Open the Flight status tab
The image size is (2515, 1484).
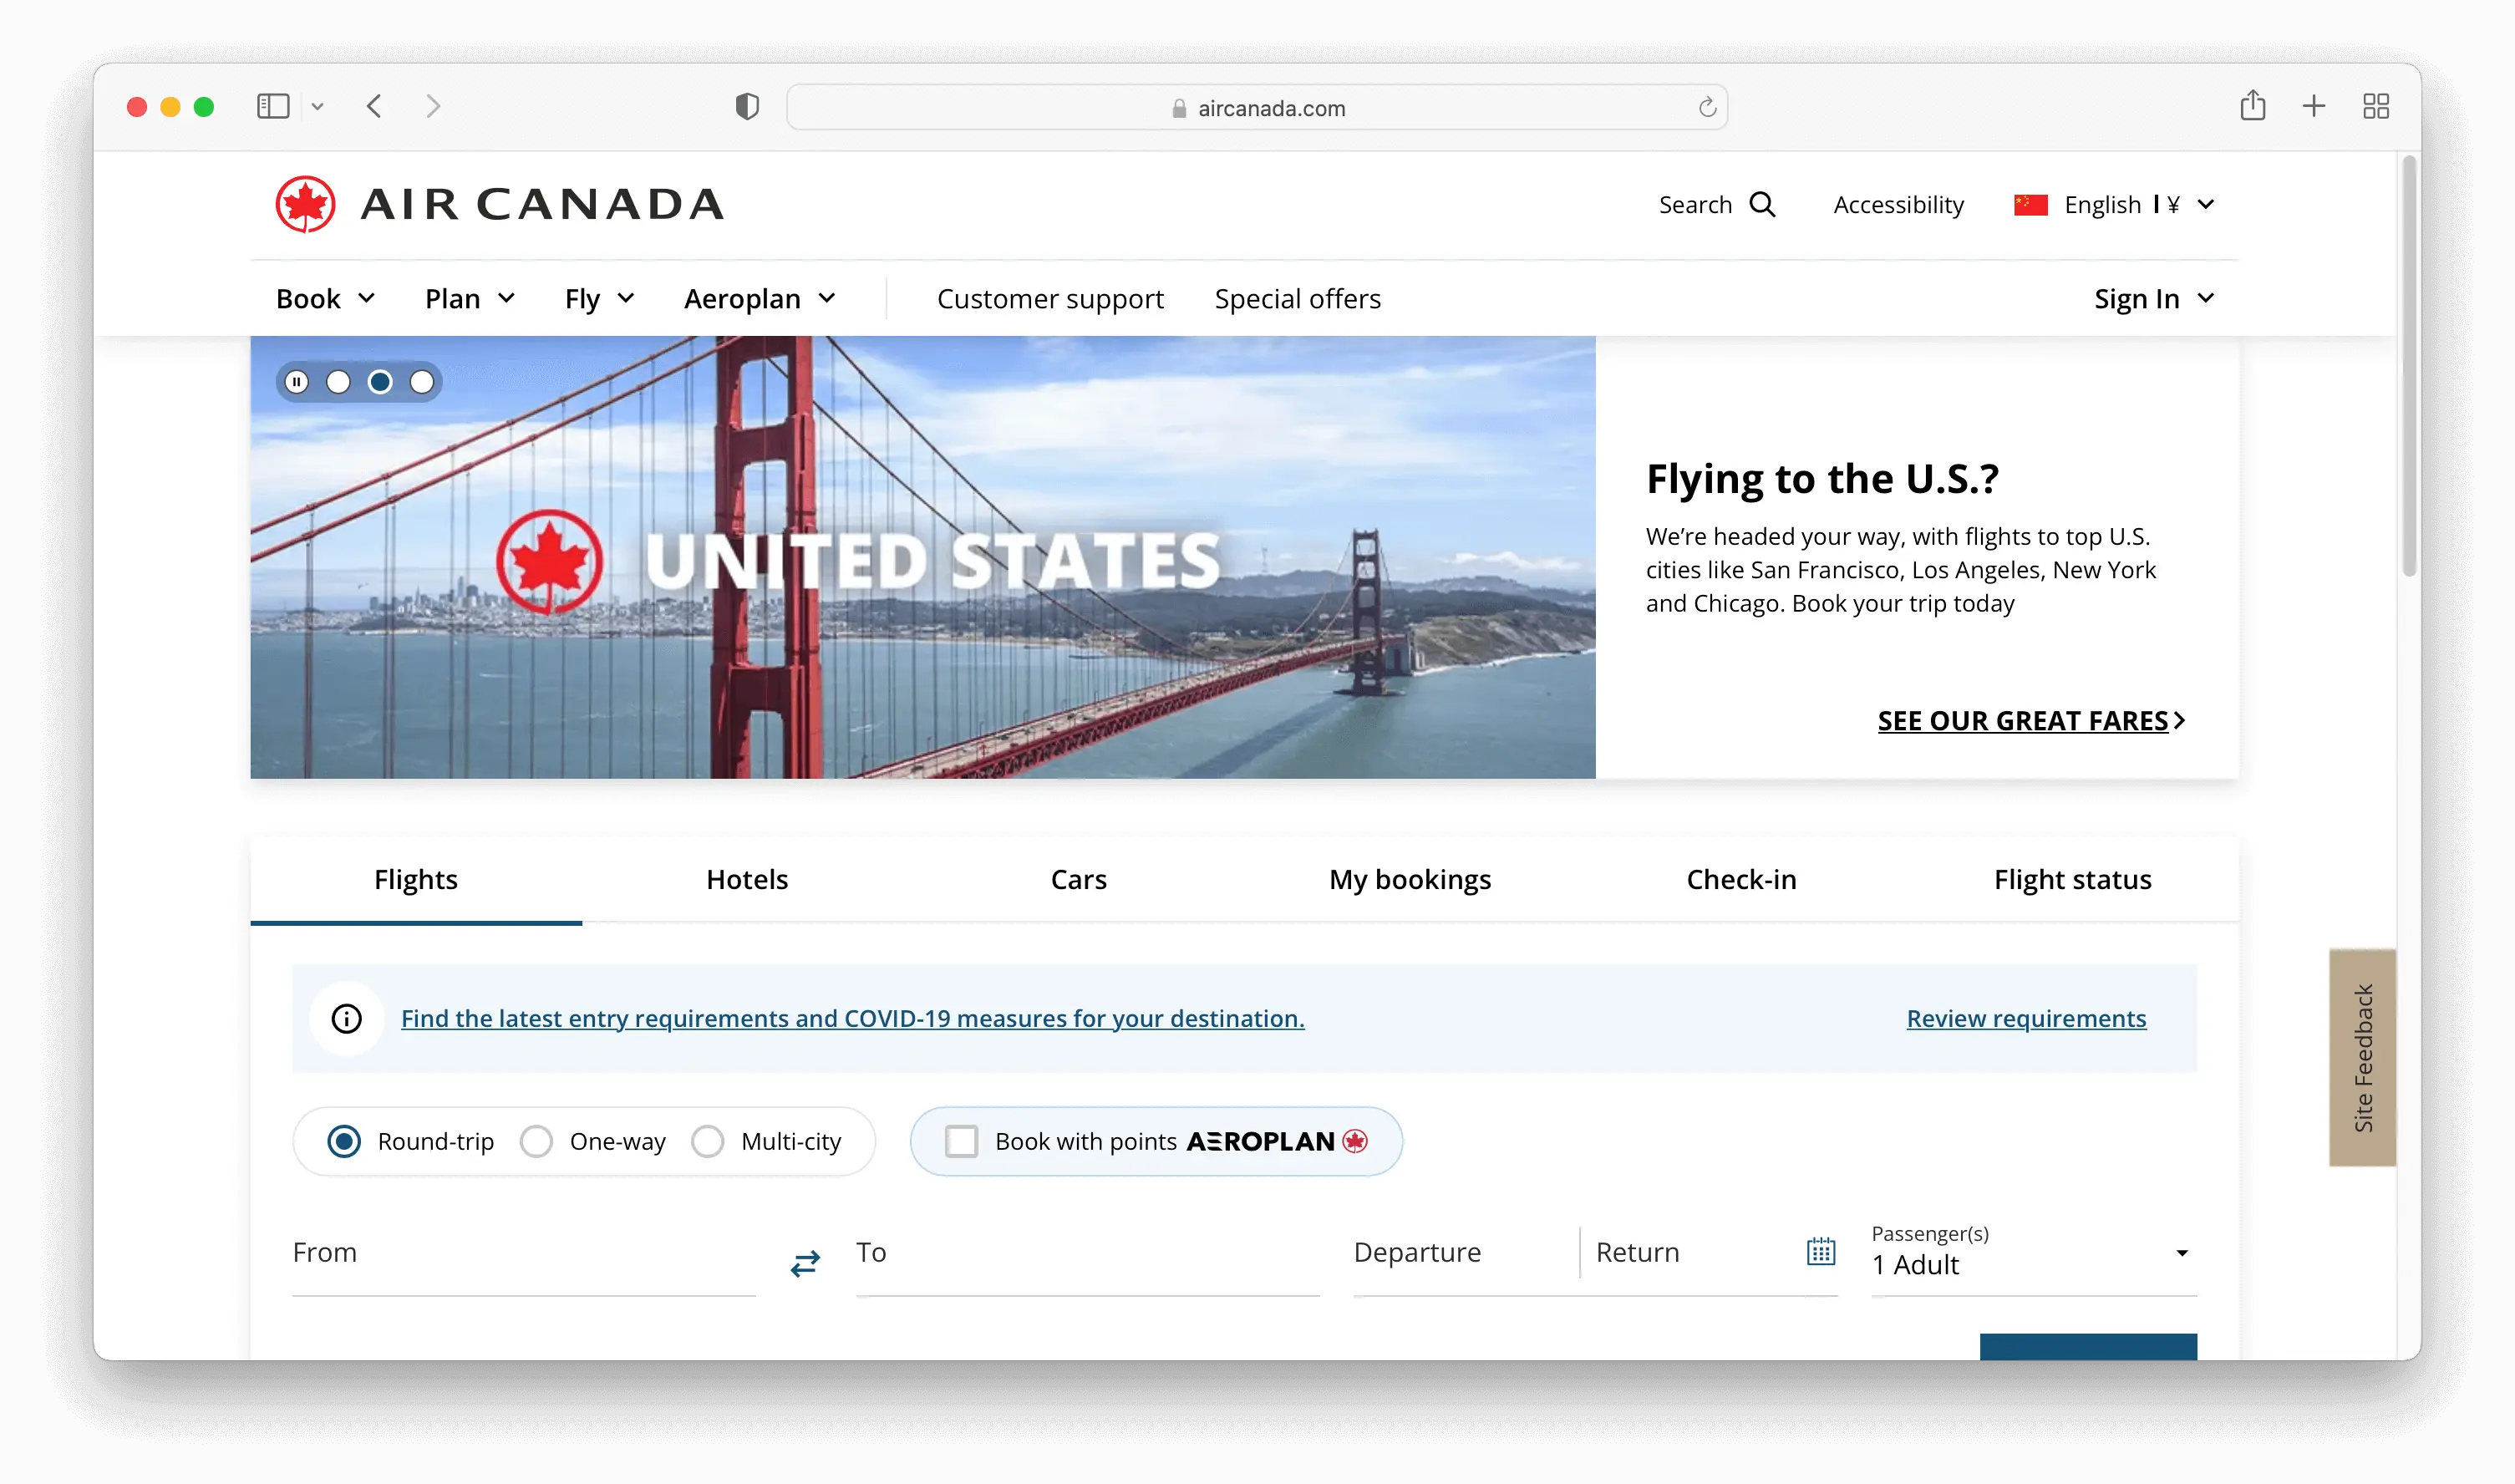[x=2072, y=880]
